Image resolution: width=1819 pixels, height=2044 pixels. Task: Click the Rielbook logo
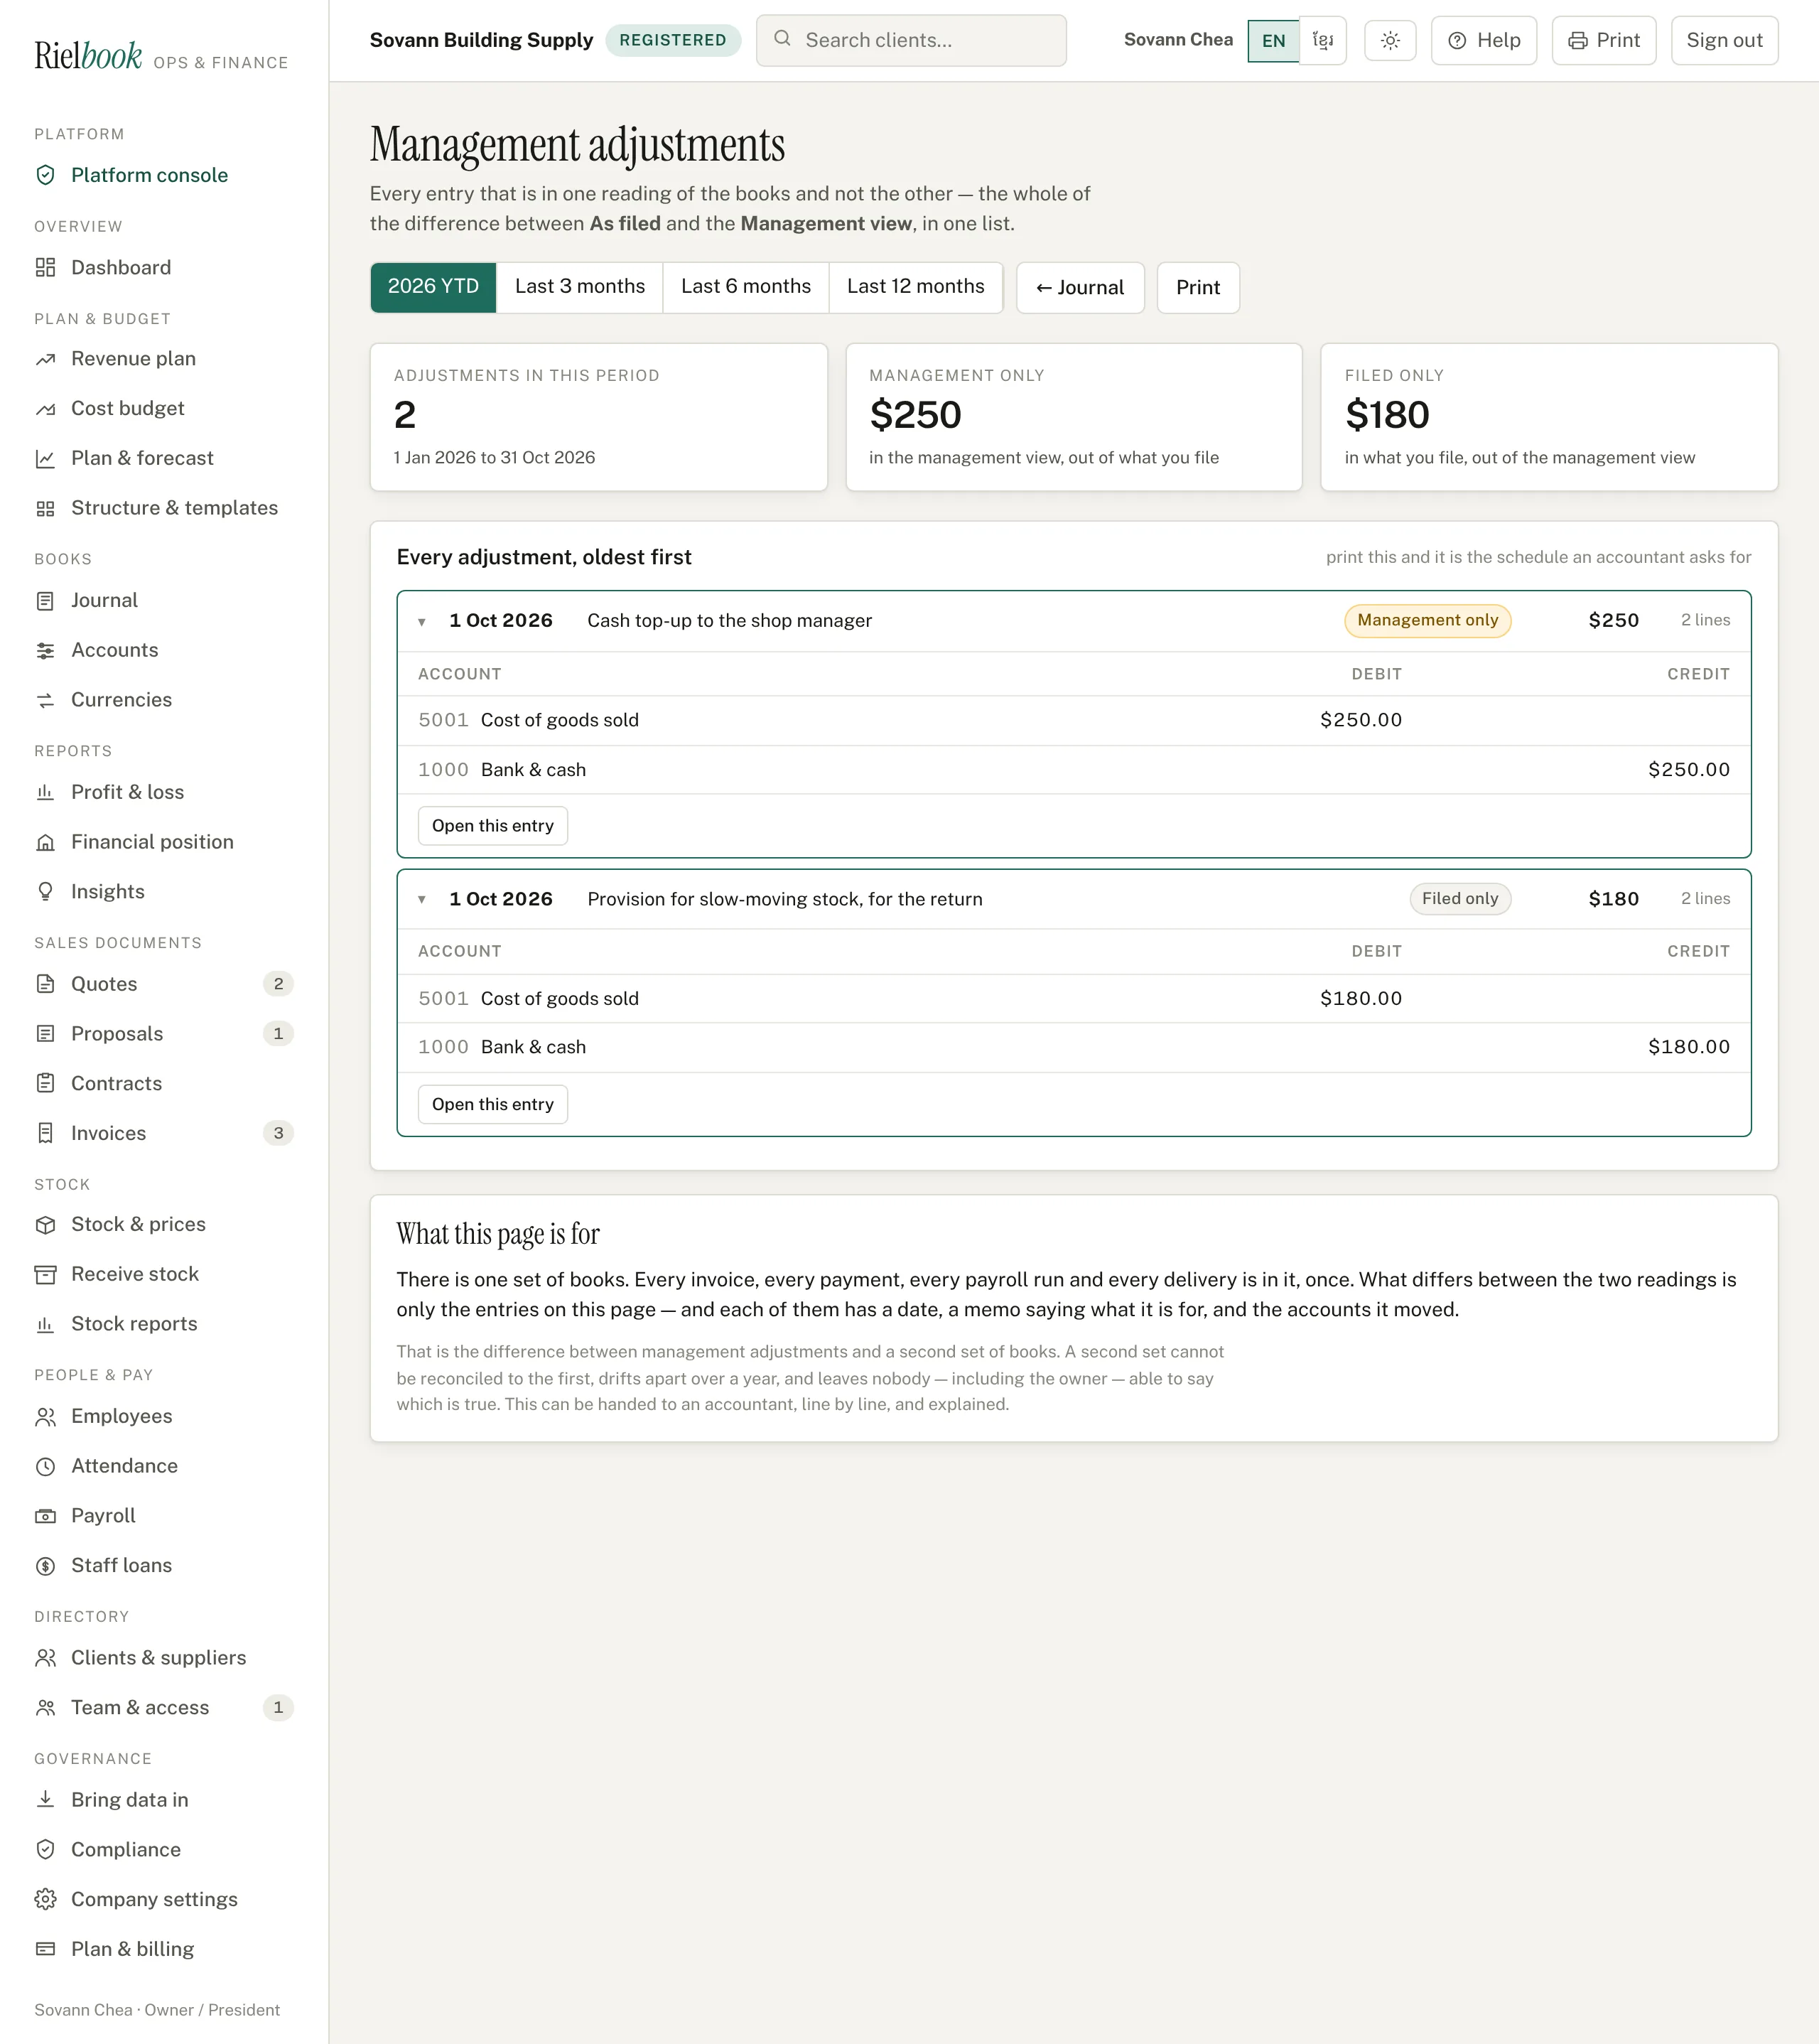click(88, 56)
